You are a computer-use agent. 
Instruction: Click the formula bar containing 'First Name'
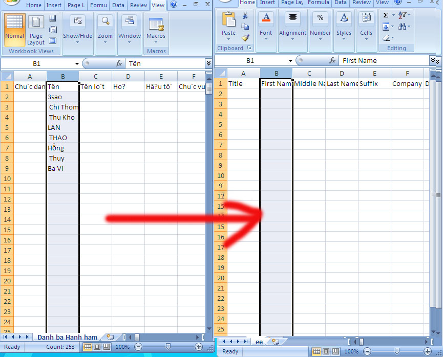click(384, 60)
